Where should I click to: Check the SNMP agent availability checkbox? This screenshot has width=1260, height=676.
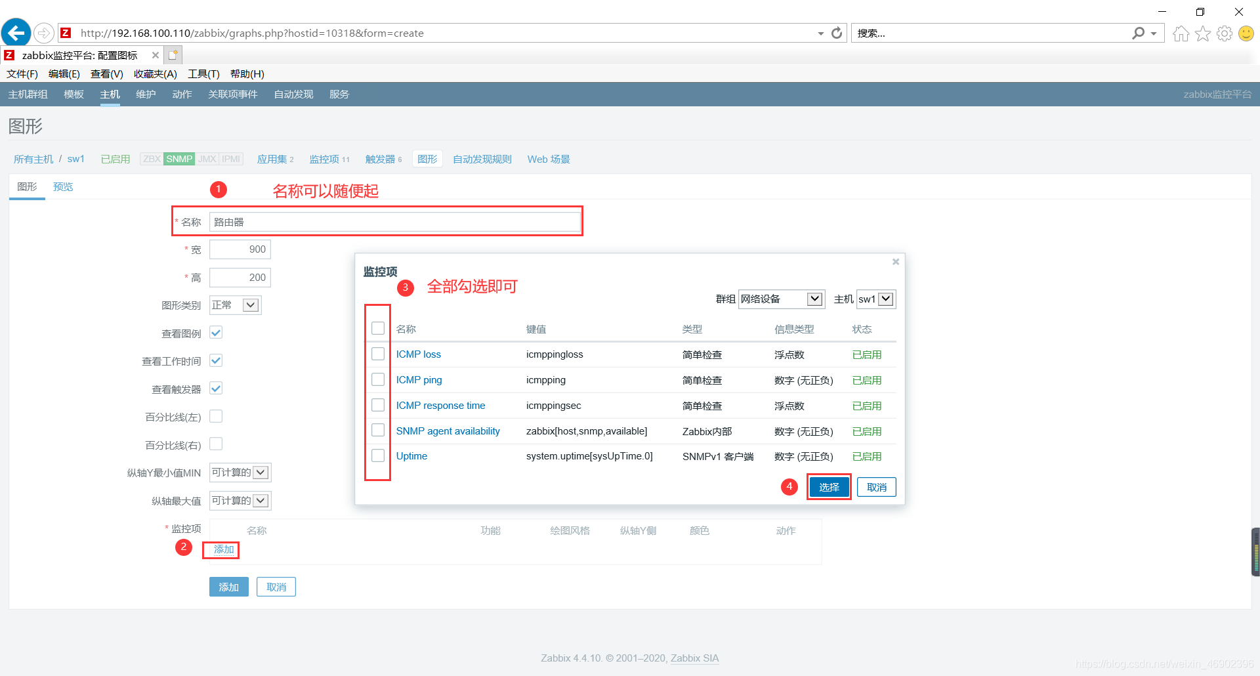pyautogui.click(x=378, y=430)
